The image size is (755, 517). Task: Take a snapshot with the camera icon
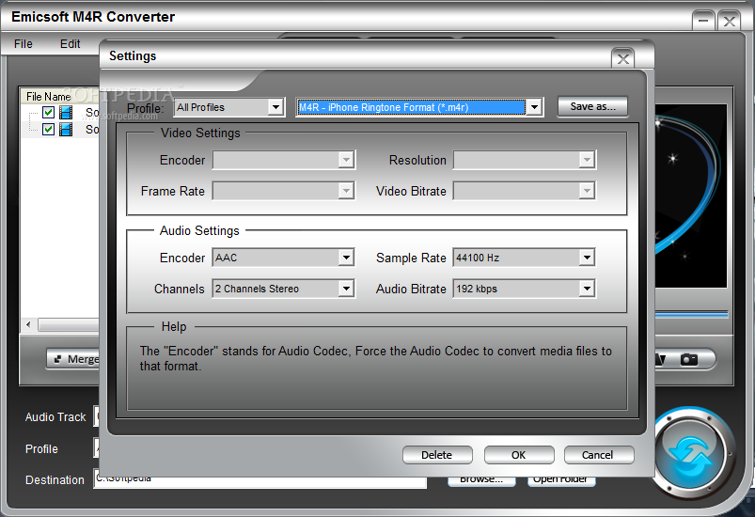(688, 359)
